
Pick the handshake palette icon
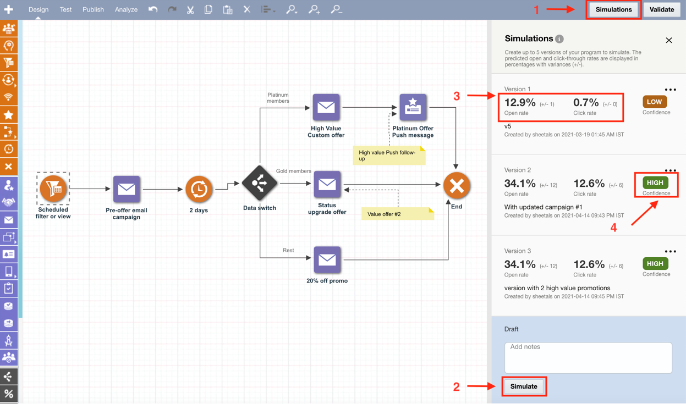pos(9,202)
